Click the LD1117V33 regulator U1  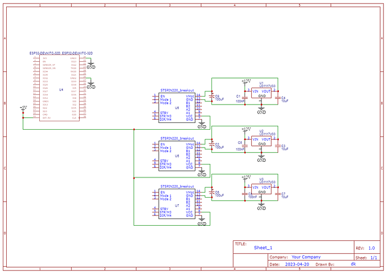coord(261,93)
